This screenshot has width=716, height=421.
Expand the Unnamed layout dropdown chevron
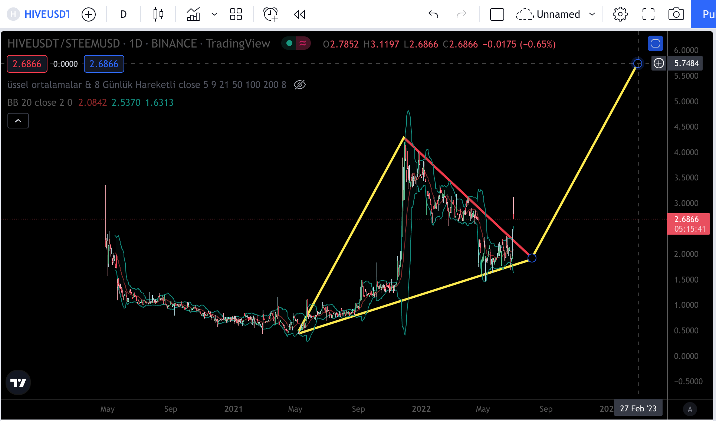pos(592,14)
